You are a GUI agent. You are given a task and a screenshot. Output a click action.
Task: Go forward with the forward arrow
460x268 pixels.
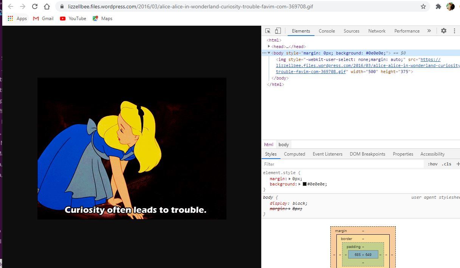[x=23, y=6]
